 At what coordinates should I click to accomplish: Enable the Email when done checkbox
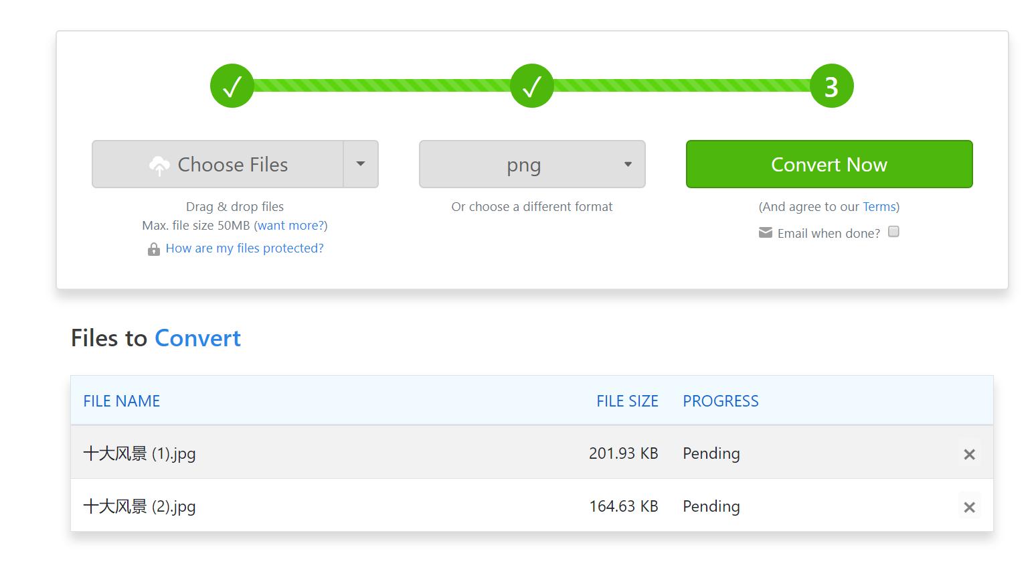893,232
